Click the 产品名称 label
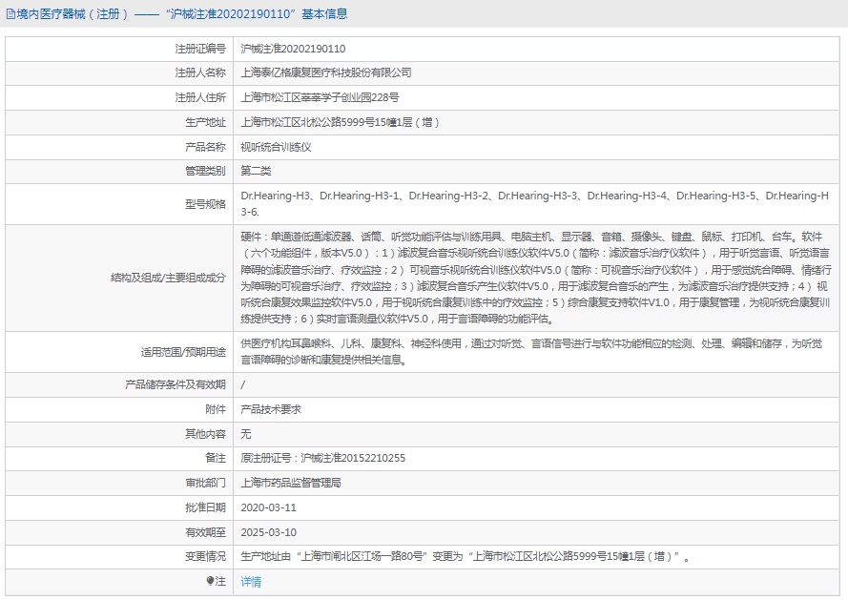The width and height of the screenshot is (848, 600). click(x=205, y=147)
